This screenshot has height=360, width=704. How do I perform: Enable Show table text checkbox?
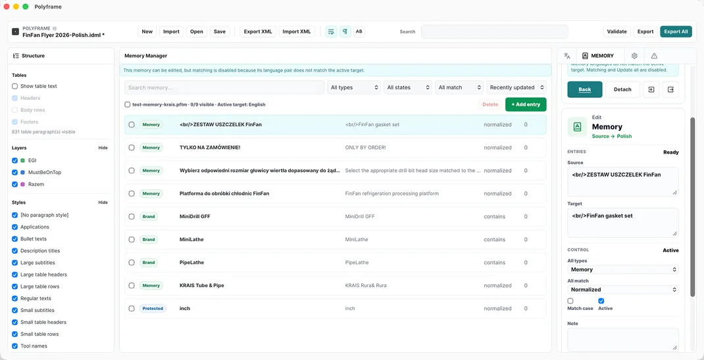(x=15, y=86)
